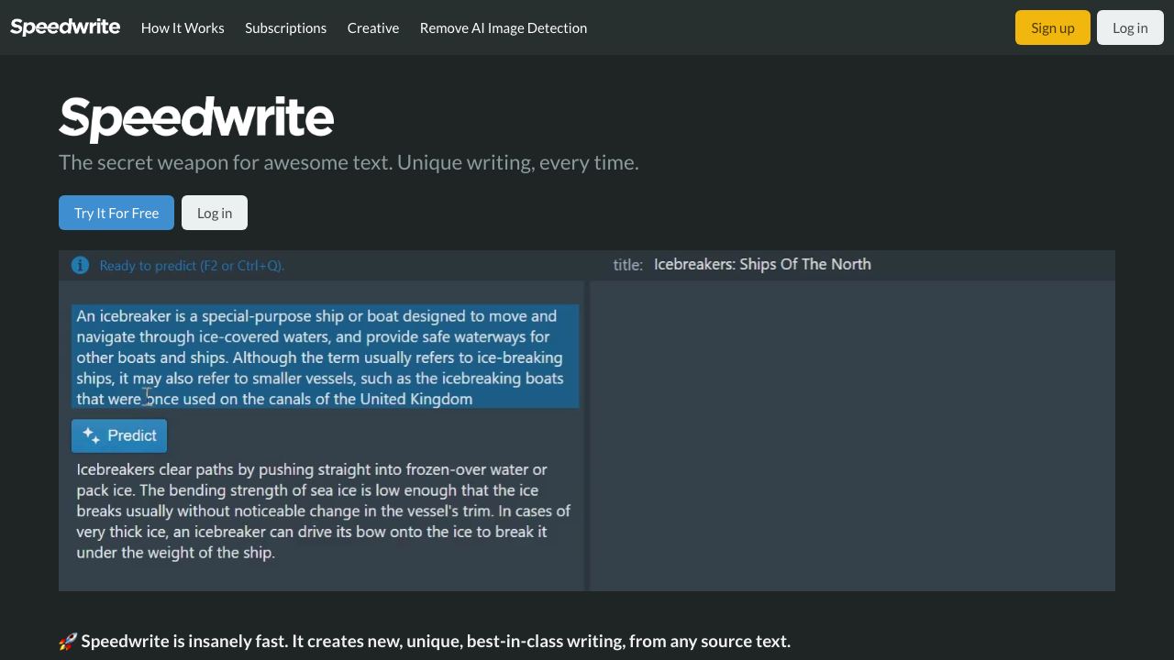Click the Predict button with sparkle icon
Screen dimensions: 1174x660
119,435
